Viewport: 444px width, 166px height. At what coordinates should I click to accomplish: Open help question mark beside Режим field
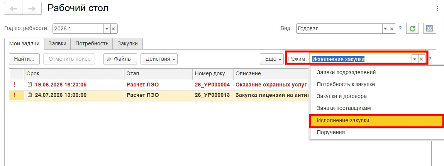pos(430,59)
